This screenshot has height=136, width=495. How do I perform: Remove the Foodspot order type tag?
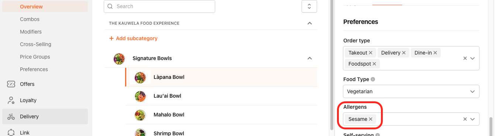pos(374,64)
